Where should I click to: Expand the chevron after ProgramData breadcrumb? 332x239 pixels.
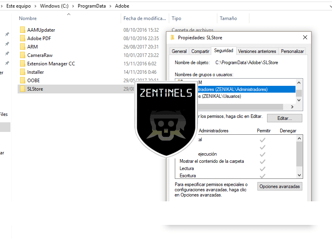(x=109, y=6)
